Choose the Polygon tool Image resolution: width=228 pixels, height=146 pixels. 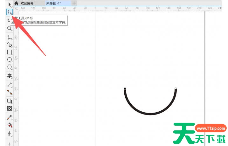pyautogui.click(x=10, y=67)
